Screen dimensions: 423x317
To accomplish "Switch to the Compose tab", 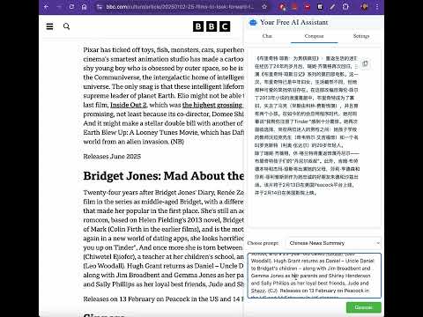I will point(314,36).
